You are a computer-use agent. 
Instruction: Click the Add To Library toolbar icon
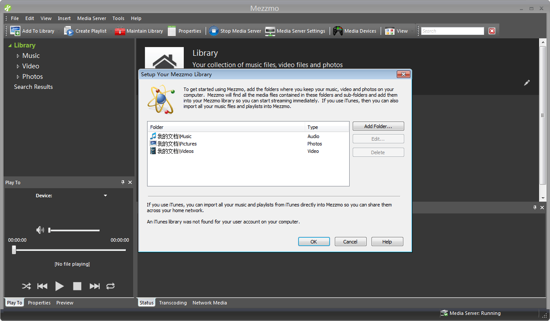[15, 31]
